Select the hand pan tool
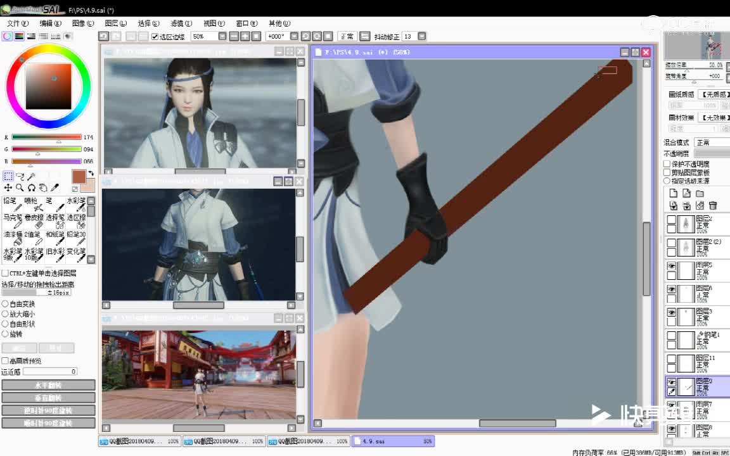730x456 pixels. [x=42, y=188]
